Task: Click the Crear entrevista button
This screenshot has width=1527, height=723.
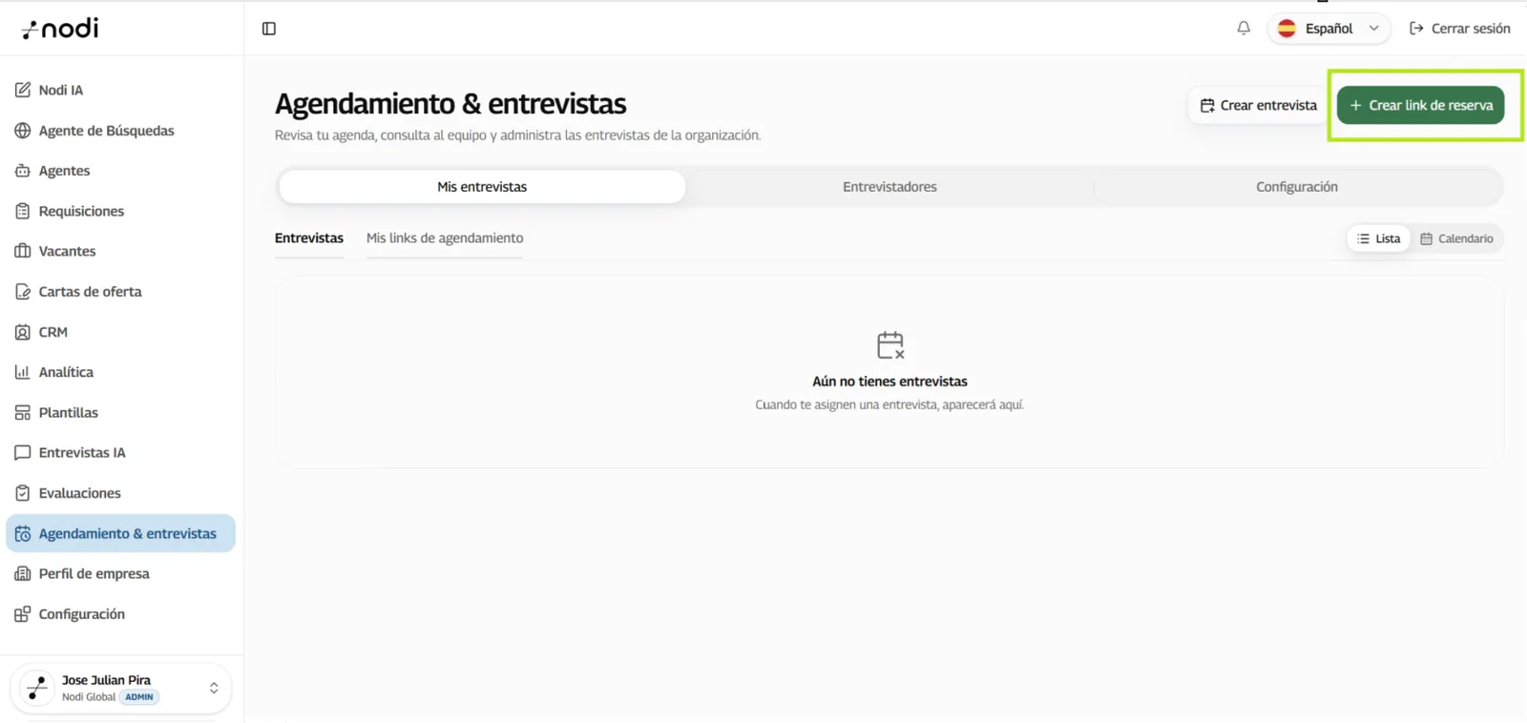Action: [x=1259, y=105]
